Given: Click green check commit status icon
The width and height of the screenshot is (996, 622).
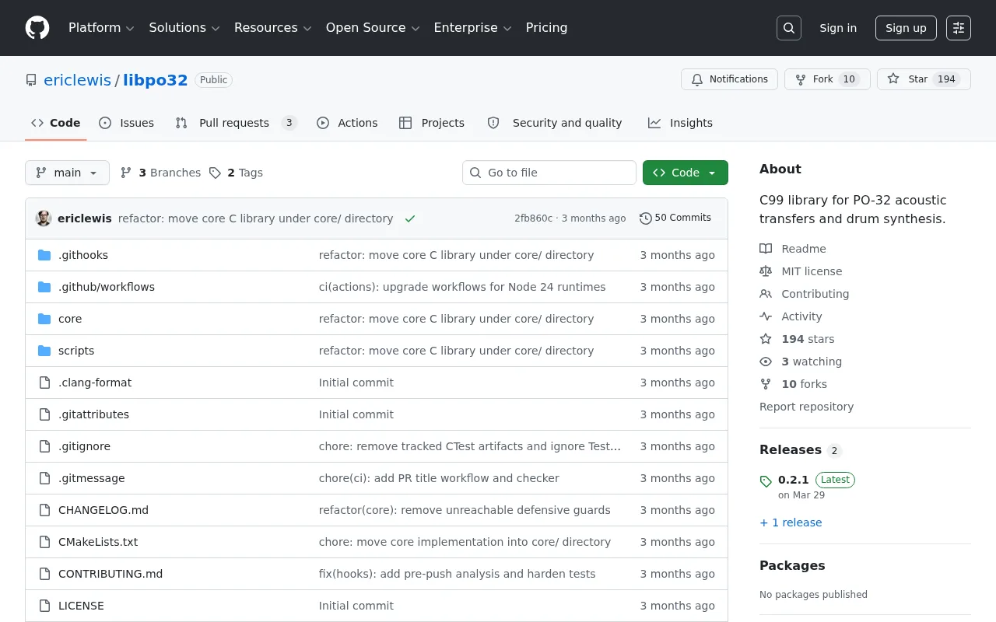Looking at the screenshot, I should click(x=410, y=218).
